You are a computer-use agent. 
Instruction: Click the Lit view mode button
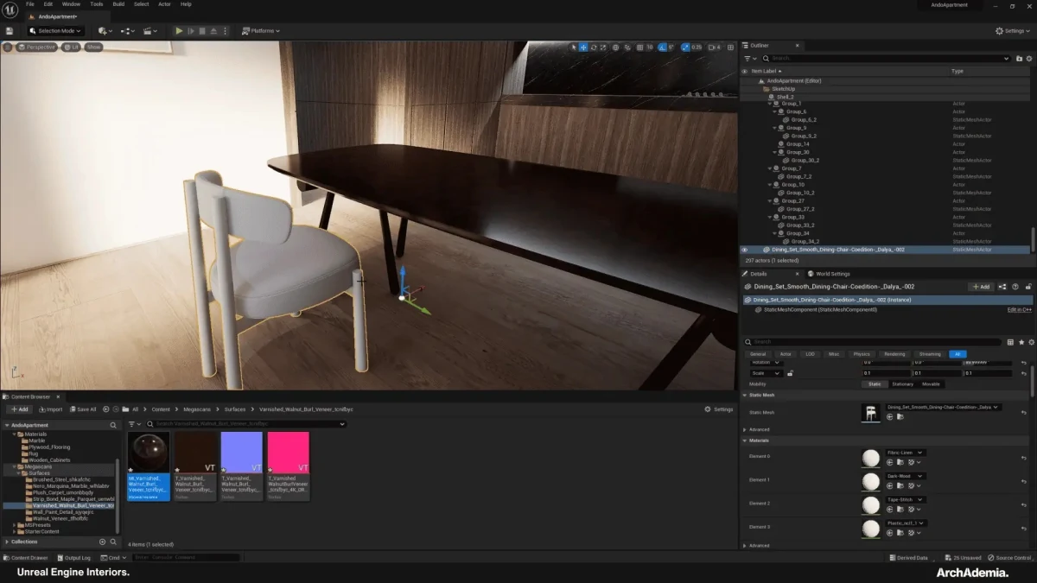point(71,48)
